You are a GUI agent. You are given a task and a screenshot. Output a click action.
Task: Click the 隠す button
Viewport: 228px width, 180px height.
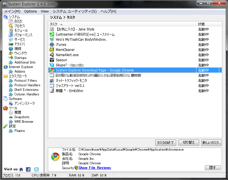pyautogui.click(x=213, y=168)
